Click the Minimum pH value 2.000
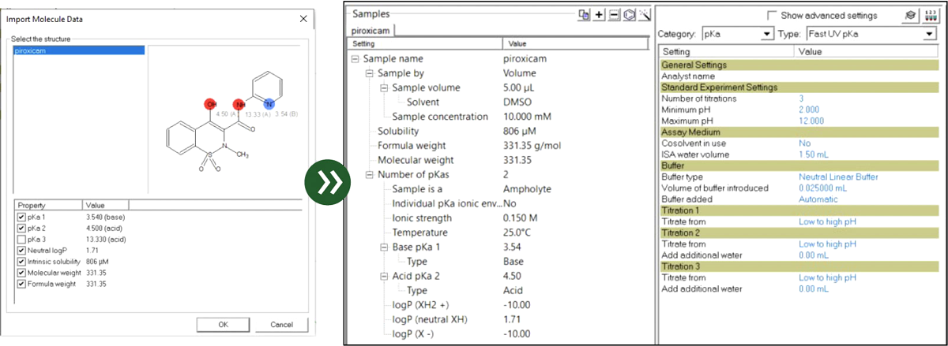948x346 pixels. coord(811,110)
